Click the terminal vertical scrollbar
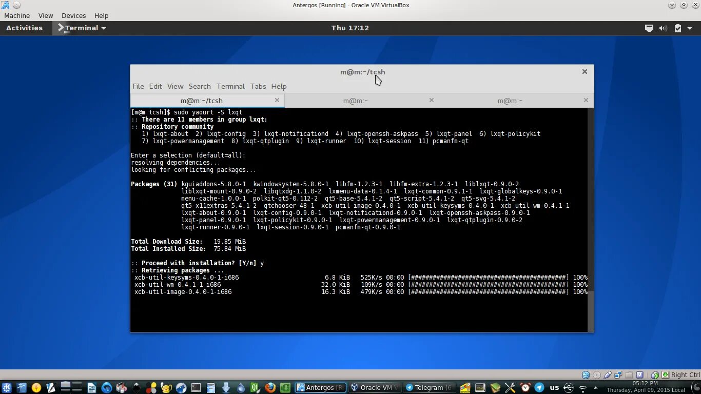 coord(591,220)
